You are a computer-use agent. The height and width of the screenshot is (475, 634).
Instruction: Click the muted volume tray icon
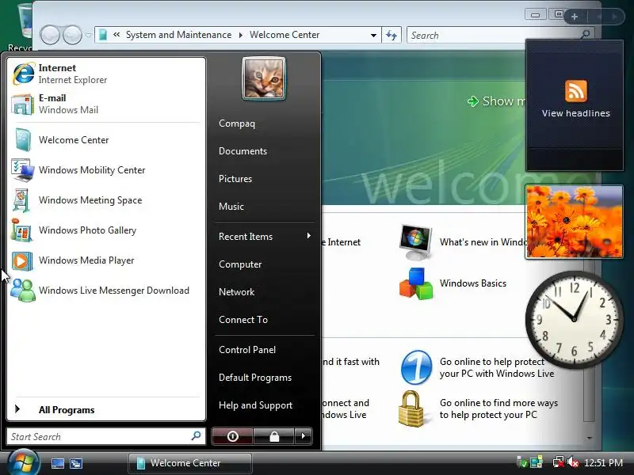click(x=572, y=462)
